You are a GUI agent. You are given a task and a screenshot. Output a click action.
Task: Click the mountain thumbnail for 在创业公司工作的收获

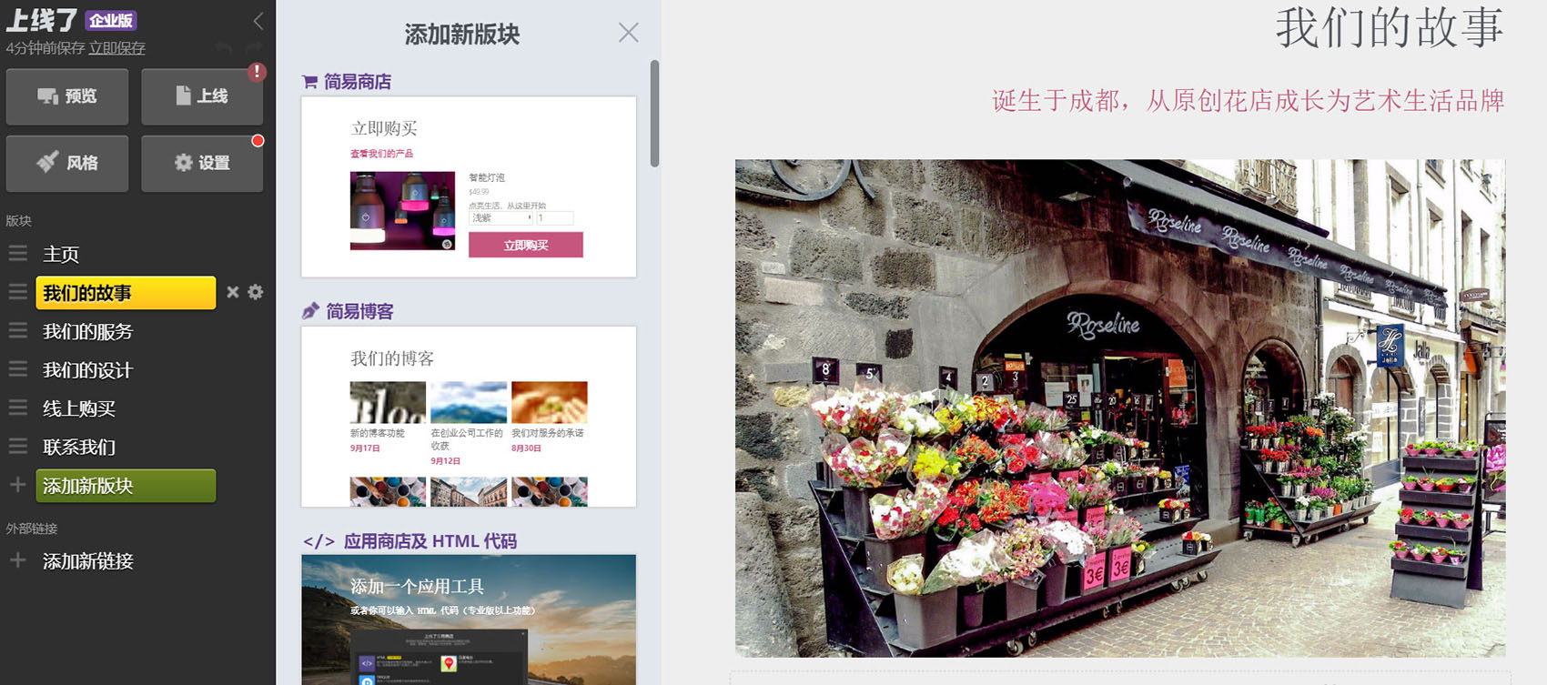[x=469, y=403]
